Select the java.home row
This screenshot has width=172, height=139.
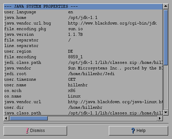click(83, 18)
